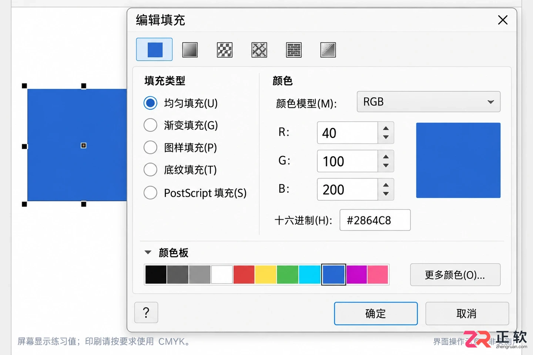The height and width of the screenshot is (355, 533).
Task: Pick the dark gray palette swatch
Action: coord(178,274)
